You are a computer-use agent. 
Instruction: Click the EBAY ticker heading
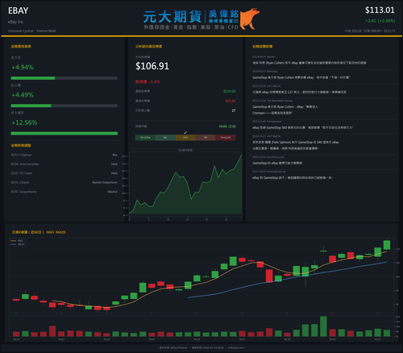pyautogui.click(x=18, y=10)
